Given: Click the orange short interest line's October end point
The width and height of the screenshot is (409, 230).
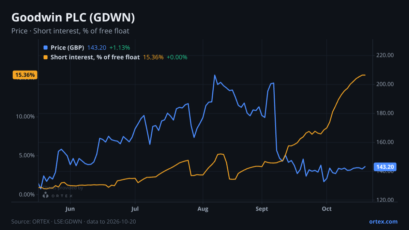Looking at the screenshot, I should coord(365,75).
